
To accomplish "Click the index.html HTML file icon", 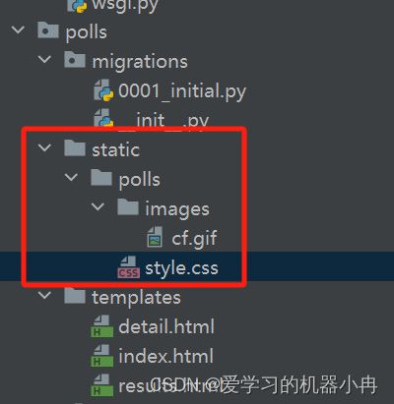I will pyautogui.click(x=101, y=355).
